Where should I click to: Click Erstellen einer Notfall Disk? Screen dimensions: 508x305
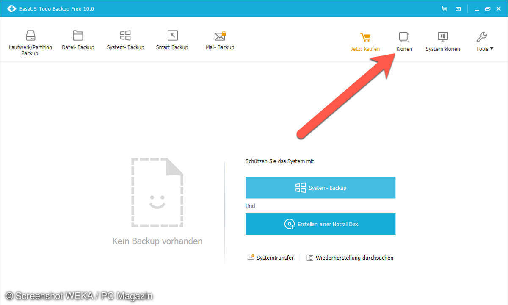pos(320,224)
